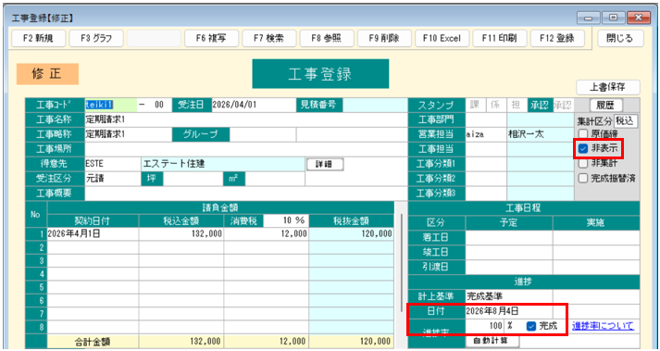Click the ㎡ area input field
Viewport: 660px width, 351px height.
(x=275, y=179)
